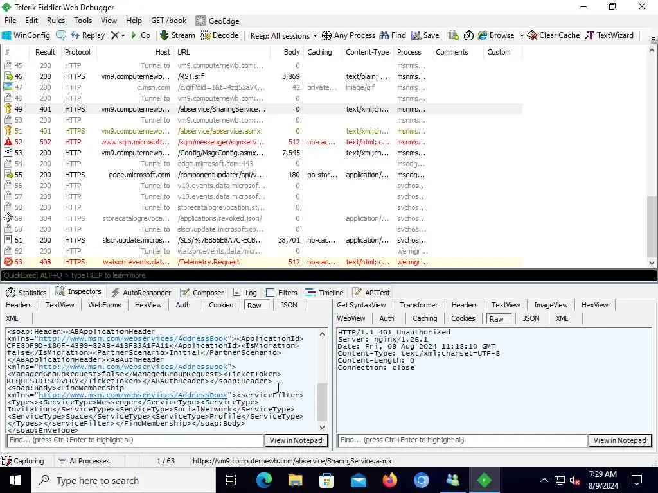Switch to the Composer tab
The width and height of the screenshot is (658, 493).
202,293
